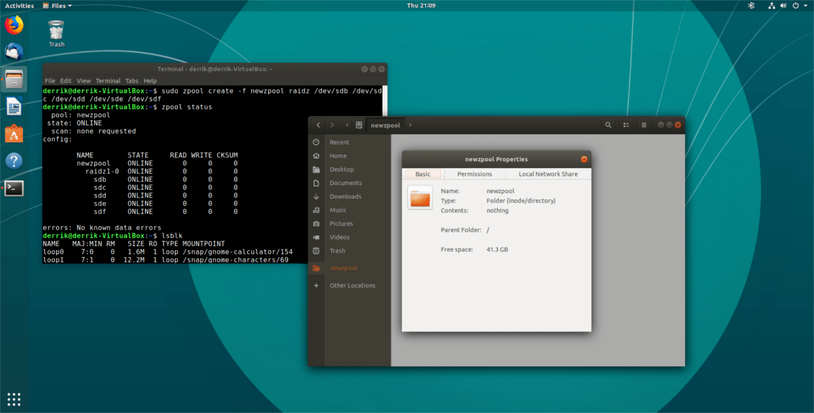814x413 pixels.
Task: Switch to the Permissions tab
Action: click(474, 174)
